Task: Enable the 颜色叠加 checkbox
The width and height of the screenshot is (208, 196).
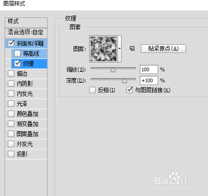Action: (x=11, y=114)
